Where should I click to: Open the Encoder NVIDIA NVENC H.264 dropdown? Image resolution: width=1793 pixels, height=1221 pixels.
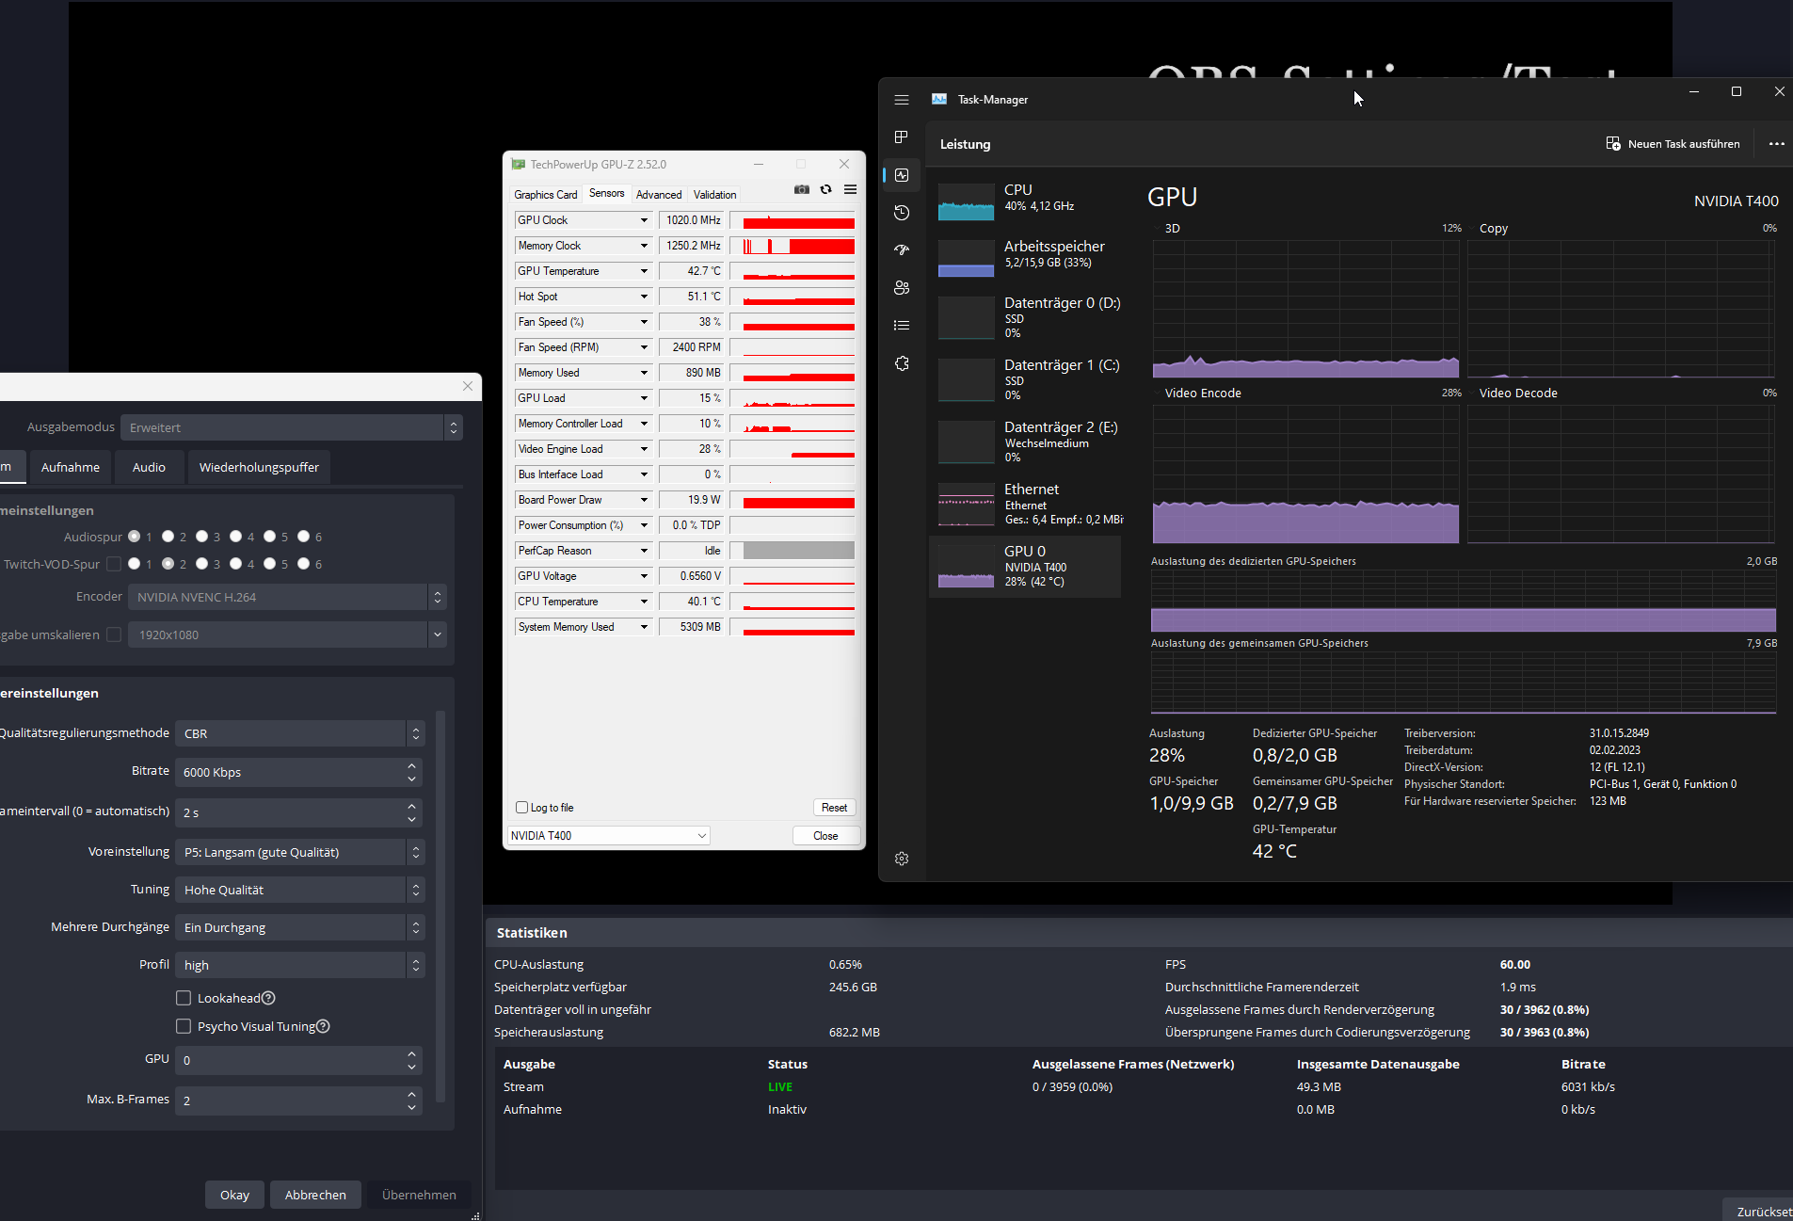[287, 597]
